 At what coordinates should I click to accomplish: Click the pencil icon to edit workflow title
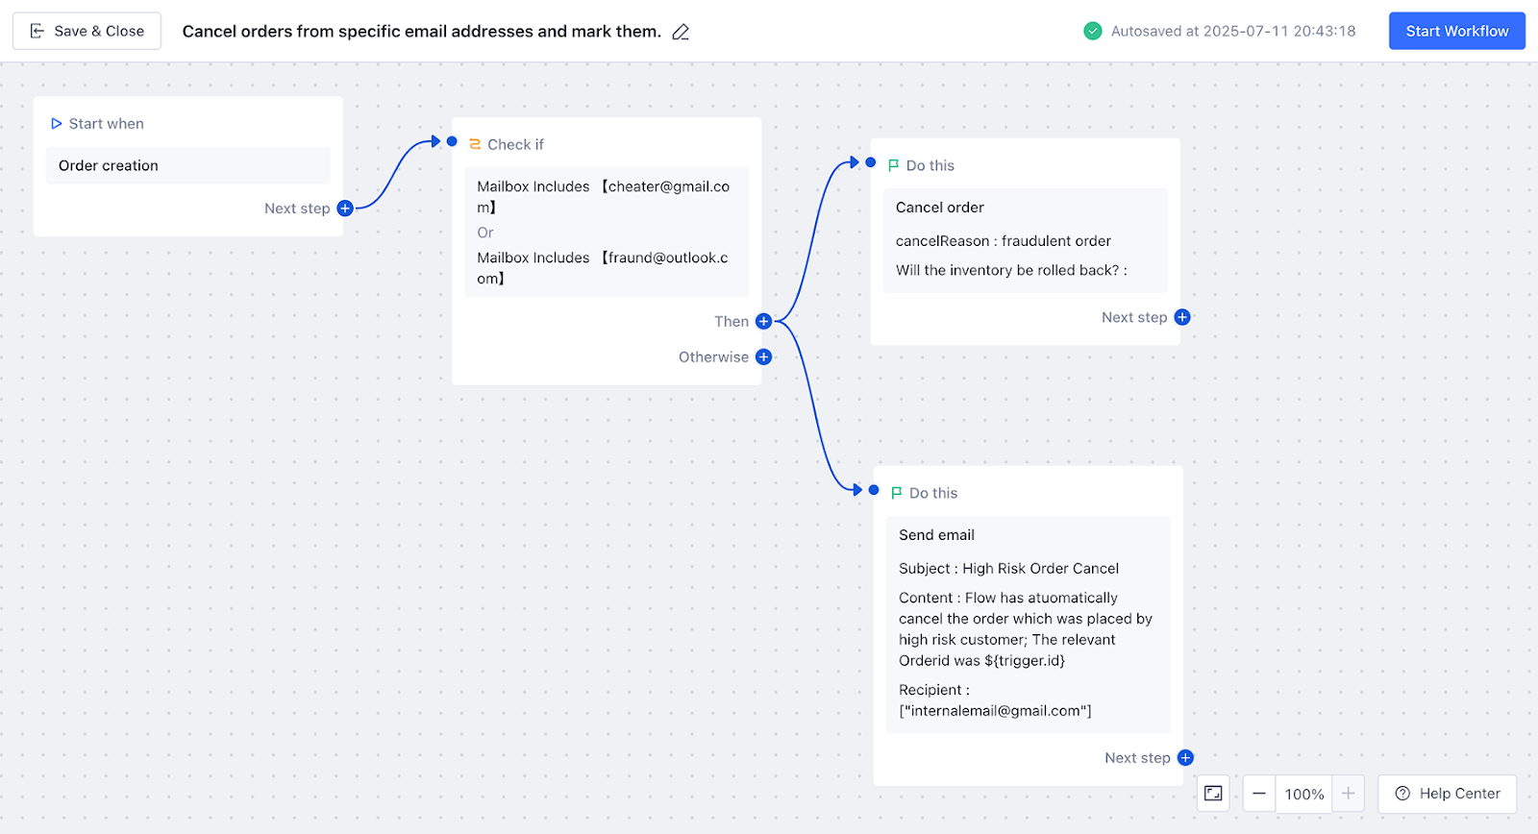coord(681,32)
